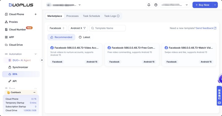This screenshot has height=116, width=222.
Task: Open API page
Action: point(14,81)
